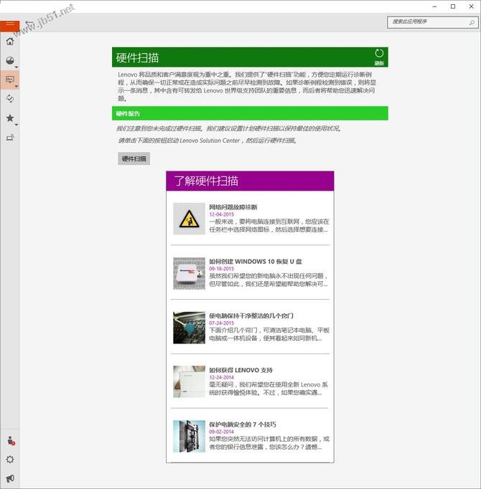Click the 硬件报告 section header

[x=250, y=113]
